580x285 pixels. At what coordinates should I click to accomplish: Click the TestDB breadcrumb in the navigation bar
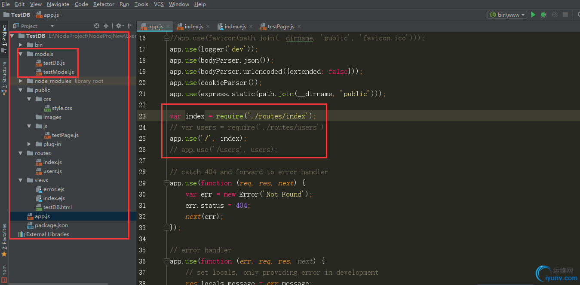pos(17,15)
